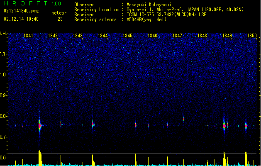Image resolution: width=261 pixels, height=166 pixels.
Task: Click the 'Receiver' field label
Action: 84,15
